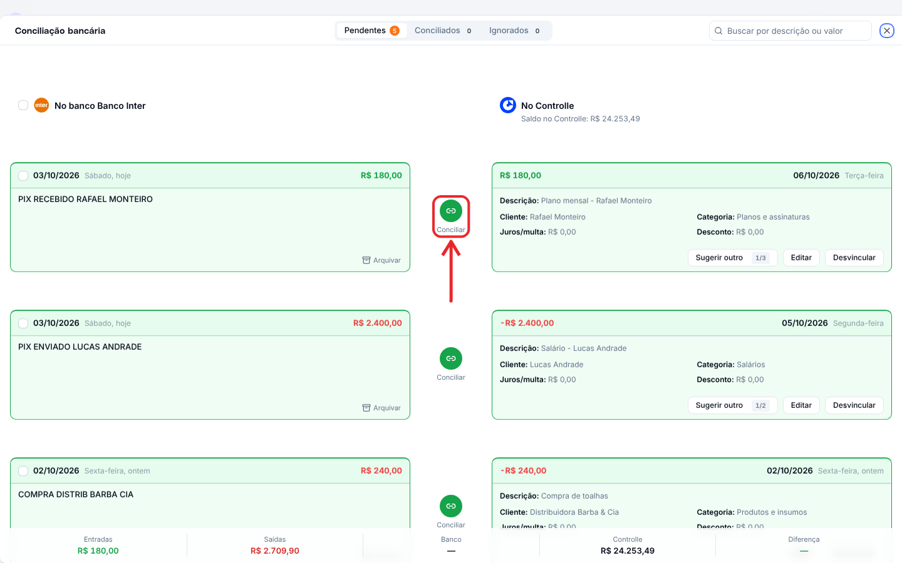The width and height of the screenshot is (902, 563).
Task: Click the Categoria Salários value
Action: (751, 365)
